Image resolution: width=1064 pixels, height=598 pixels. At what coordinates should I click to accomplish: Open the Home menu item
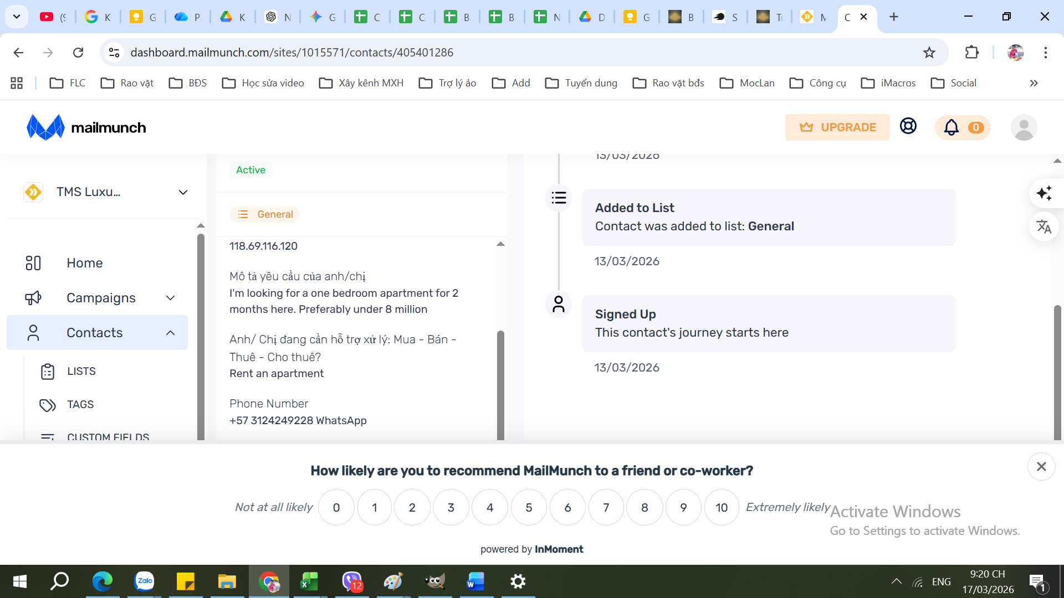(x=84, y=263)
